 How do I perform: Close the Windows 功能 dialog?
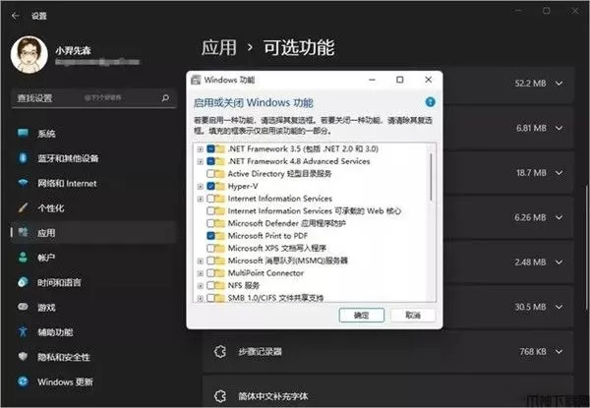(428, 80)
